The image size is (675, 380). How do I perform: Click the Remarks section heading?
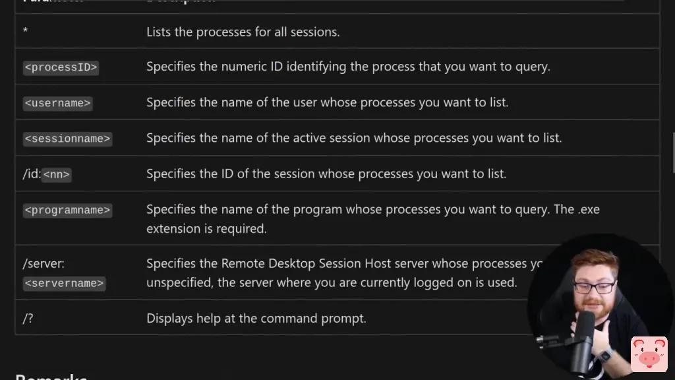point(51,376)
